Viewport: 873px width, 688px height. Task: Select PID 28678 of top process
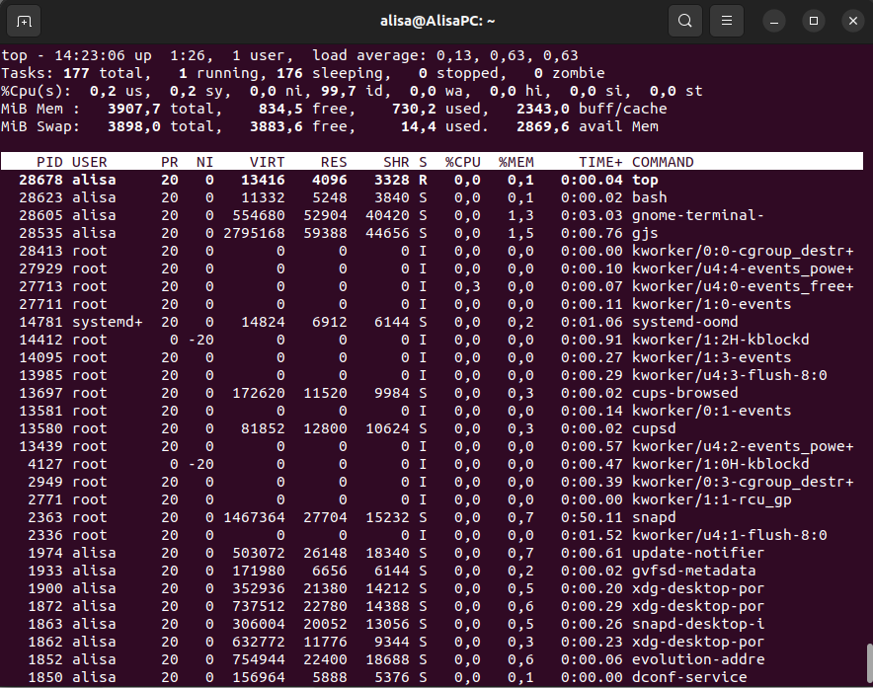click(40, 180)
